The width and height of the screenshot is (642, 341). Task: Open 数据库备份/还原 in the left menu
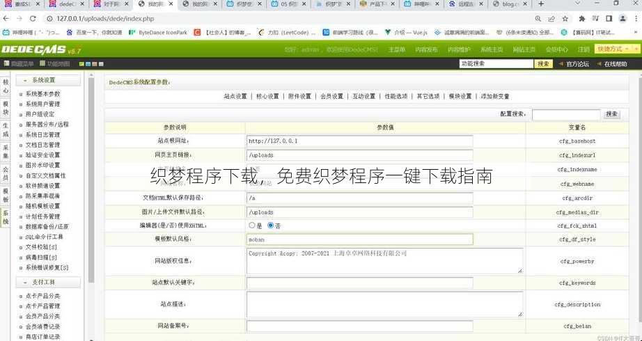[x=47, y=226]
